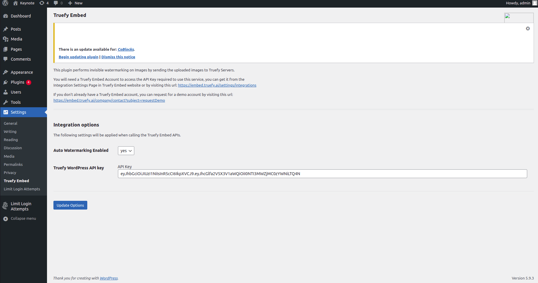538x283 pixels.
Task: Click the Tools wrench icon
Action: (x=6, y=102)
